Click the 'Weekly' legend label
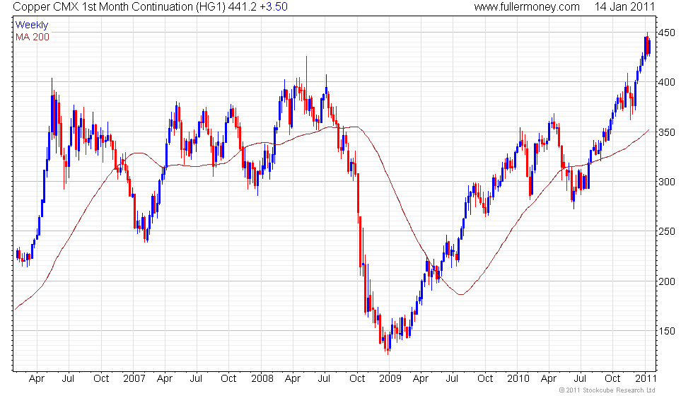The height and width of the screenshot is (396, 693). [31, 25]
